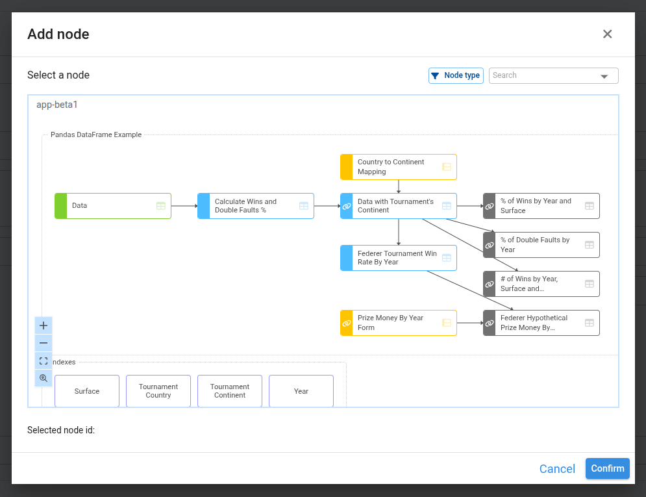Screen dimensions: 646x497
Task: Expand the Search dropdown arrow
Action: click(x=604, y=77)
